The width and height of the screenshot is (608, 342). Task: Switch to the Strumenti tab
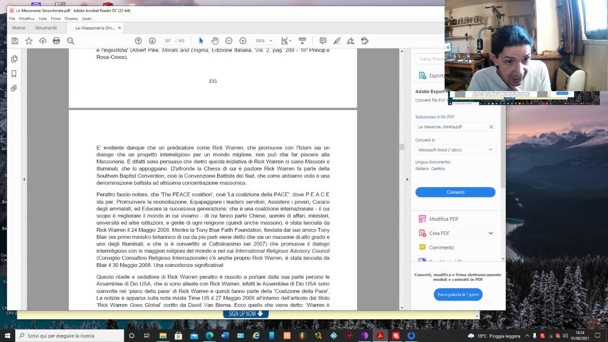click(46, 28)
